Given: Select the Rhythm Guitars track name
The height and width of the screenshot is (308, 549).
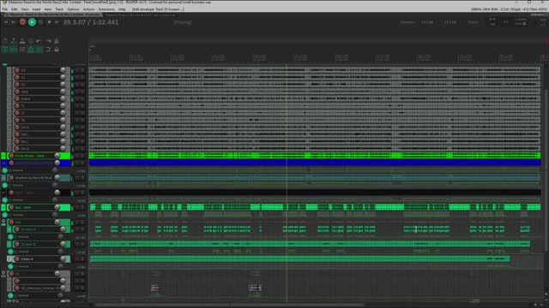Looking at the screenshot, I should [x=33, y=178].
